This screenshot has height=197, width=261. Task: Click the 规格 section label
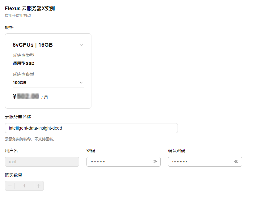pyautogui.click(x=9, y=28)
